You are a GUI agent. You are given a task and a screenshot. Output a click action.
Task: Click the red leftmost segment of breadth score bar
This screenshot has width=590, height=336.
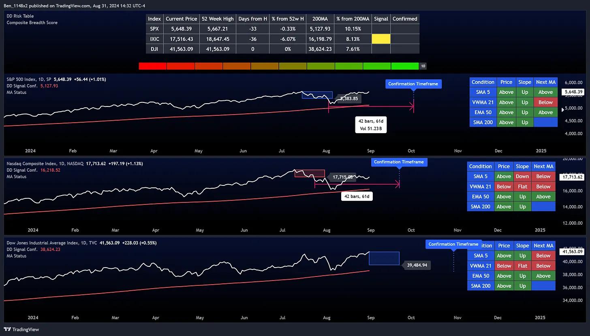pyautogui.click(x=152, y=66)
